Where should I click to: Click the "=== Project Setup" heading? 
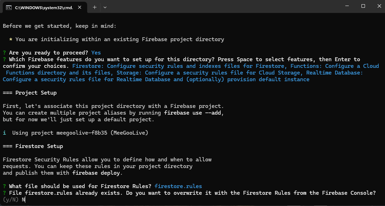[x=30, y=93]
